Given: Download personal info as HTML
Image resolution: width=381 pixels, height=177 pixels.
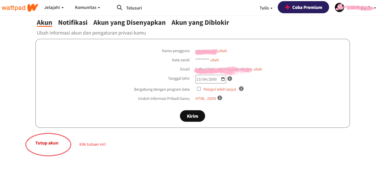Looking at the screenshot, I should [x=200, y=98].
